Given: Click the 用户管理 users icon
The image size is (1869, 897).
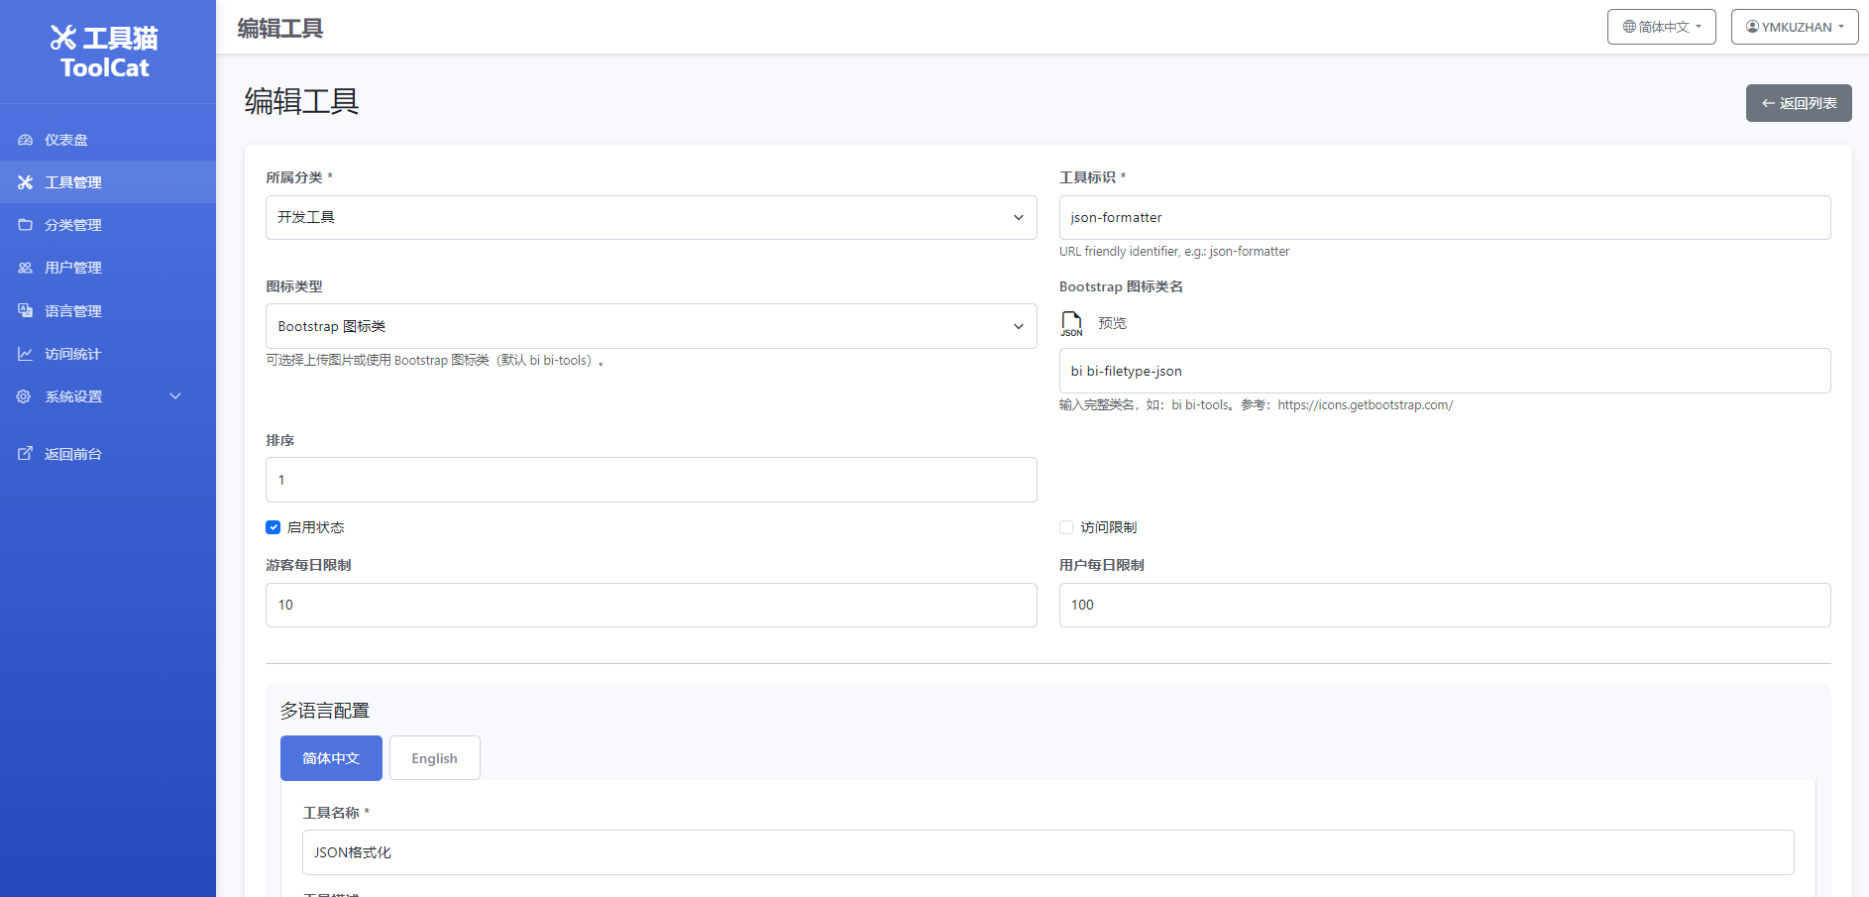Looking at the screenshot, I should pyautogui.click(x=24, y=267).
